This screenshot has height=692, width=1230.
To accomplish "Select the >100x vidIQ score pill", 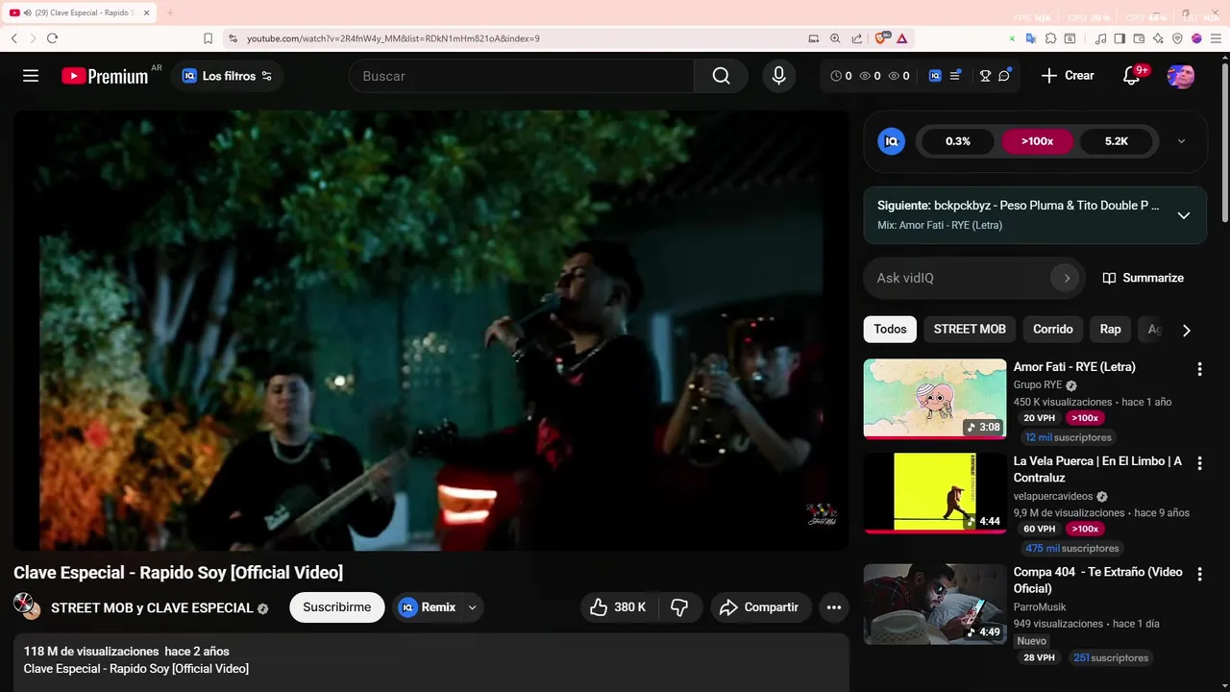I will tap(1037, 141).
